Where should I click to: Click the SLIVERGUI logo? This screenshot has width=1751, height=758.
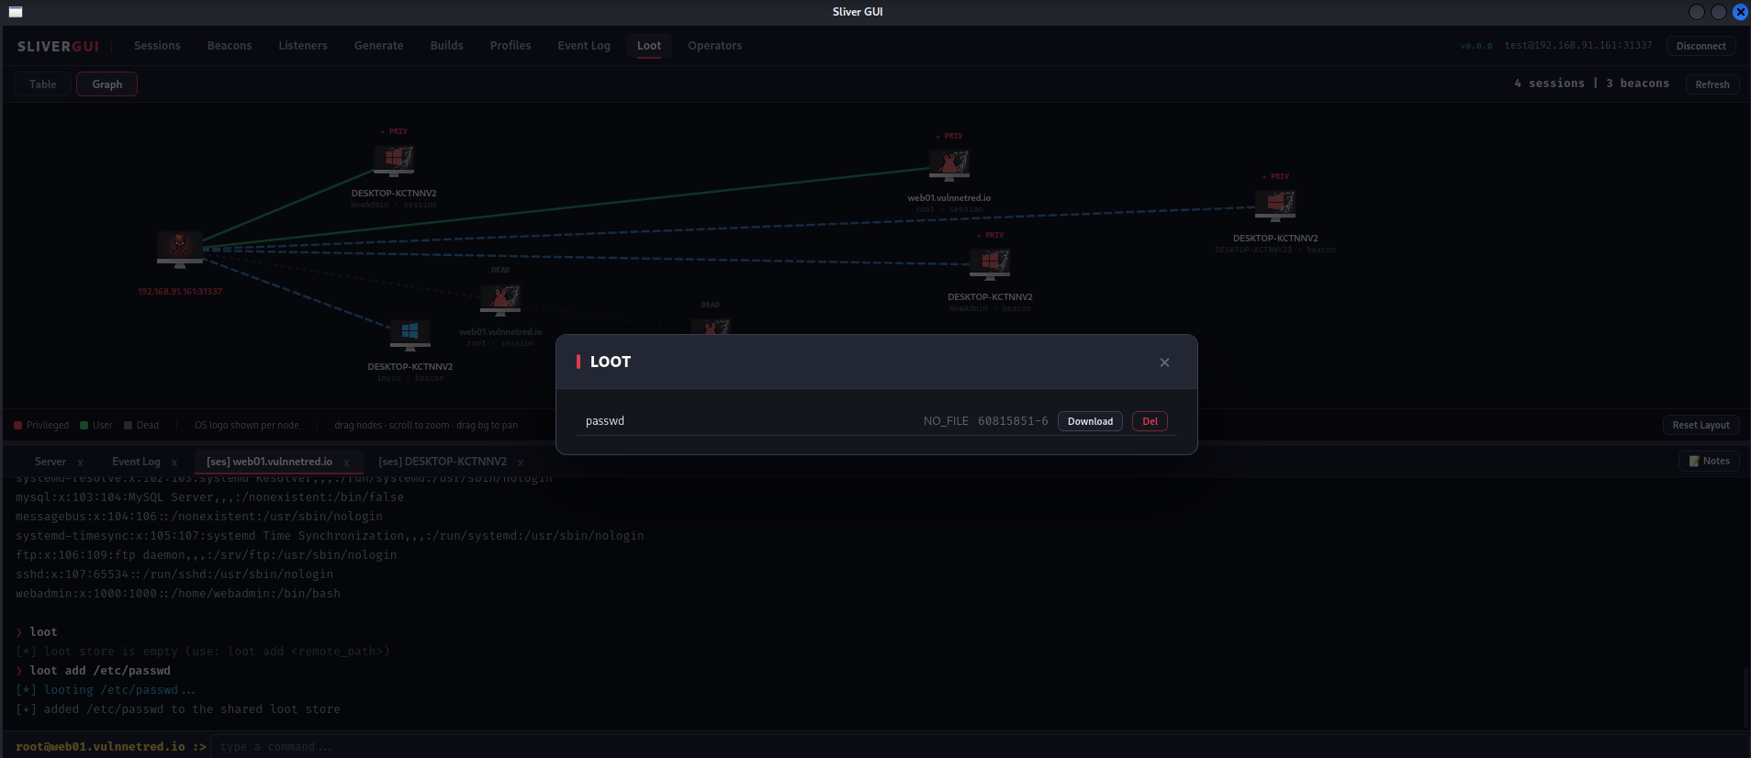58,46
